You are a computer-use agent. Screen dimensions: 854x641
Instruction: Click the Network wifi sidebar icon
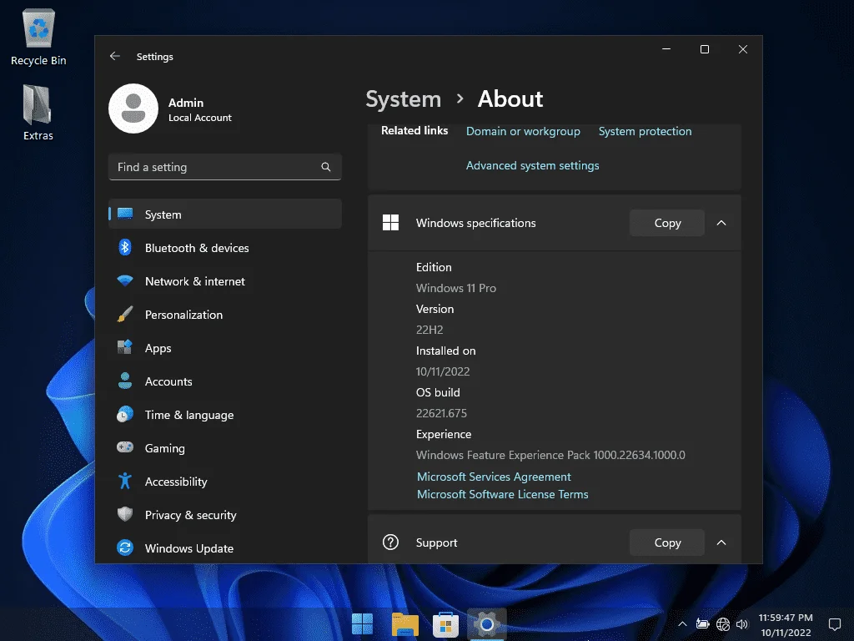125,280
